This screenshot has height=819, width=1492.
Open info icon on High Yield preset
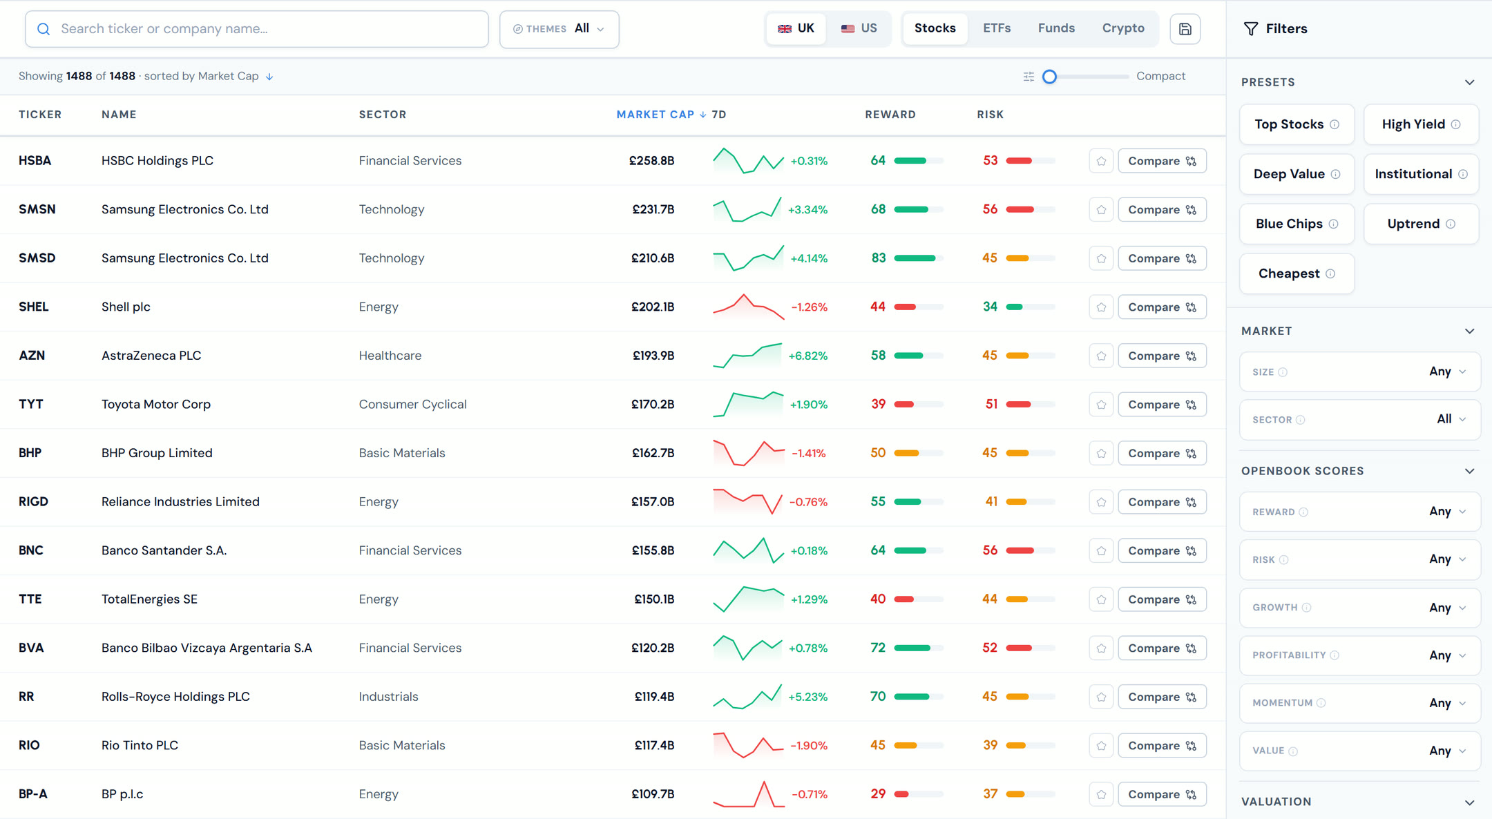tap(1455, 124)
